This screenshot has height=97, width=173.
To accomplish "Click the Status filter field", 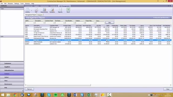I will click(x=100, y=23).
